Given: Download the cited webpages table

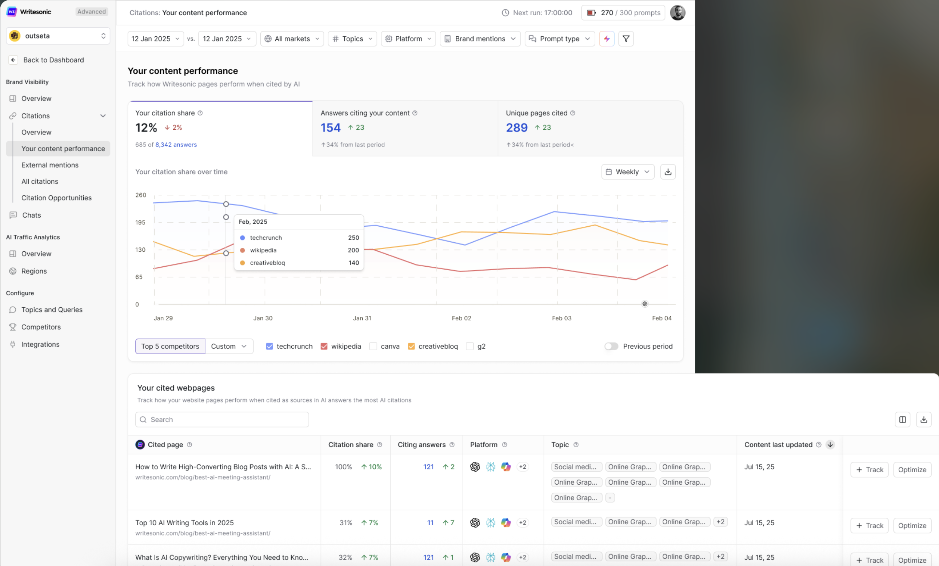Looking at the screenshot, I should coord(923,420).
